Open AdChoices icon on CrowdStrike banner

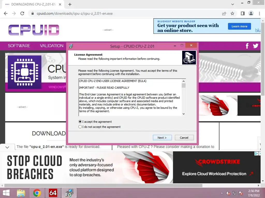click(256, 153)
